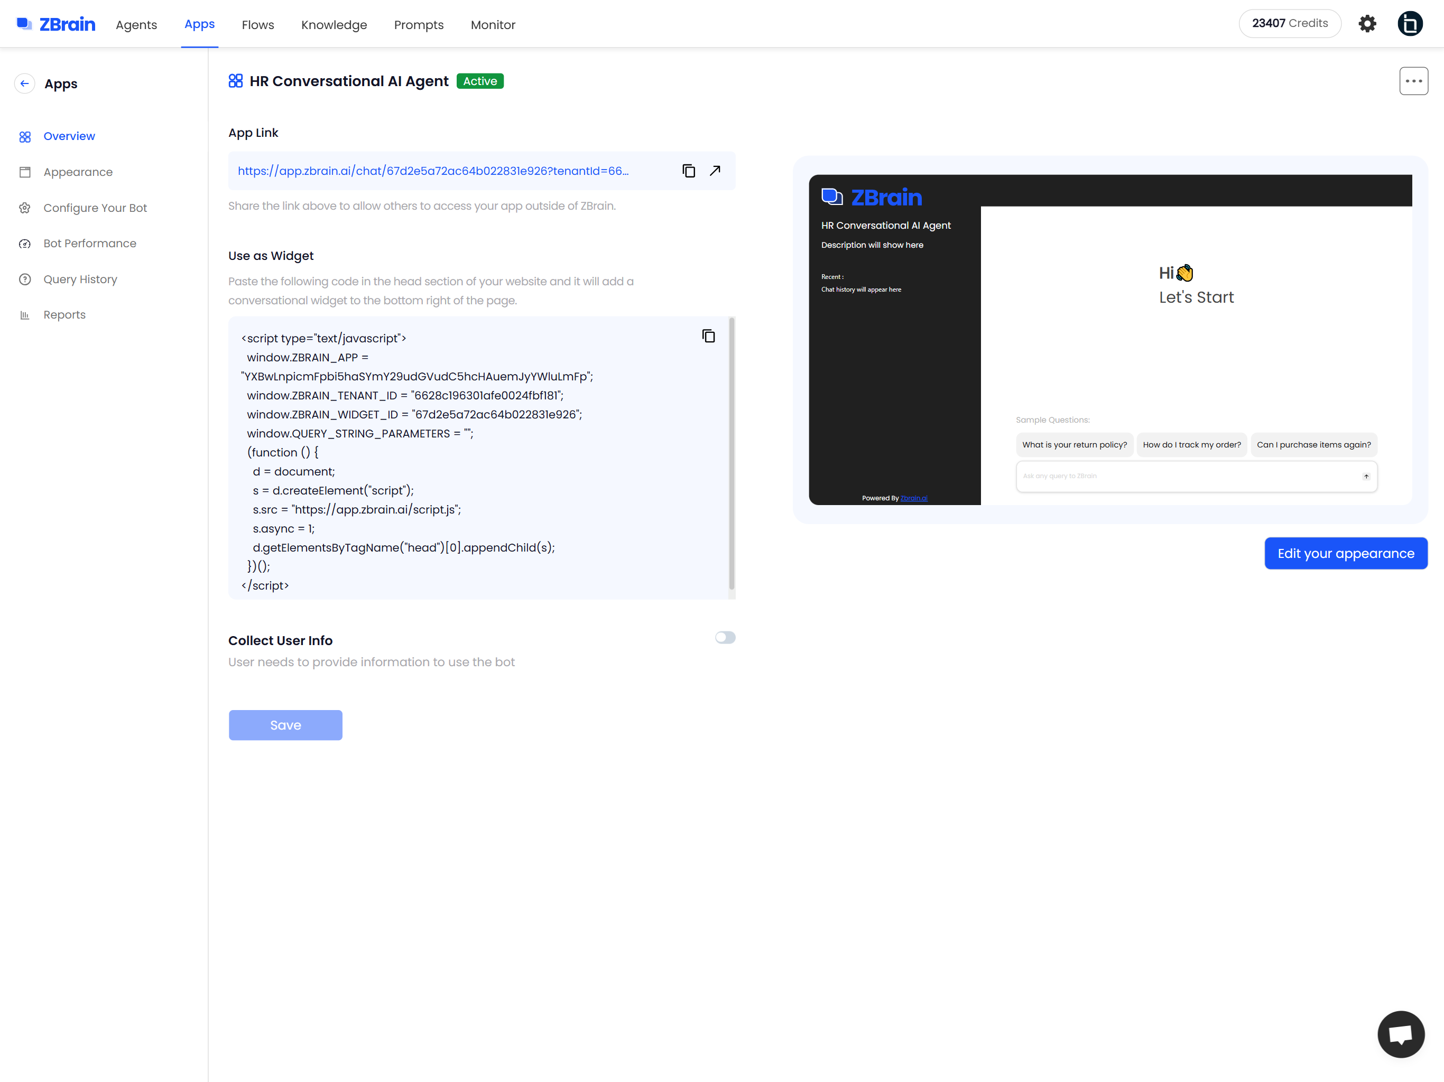Image resolution: width=1444 pixels, height=1082 pixels.
Task: Go to the Flows tab
Action: click(x=258, y=25)
